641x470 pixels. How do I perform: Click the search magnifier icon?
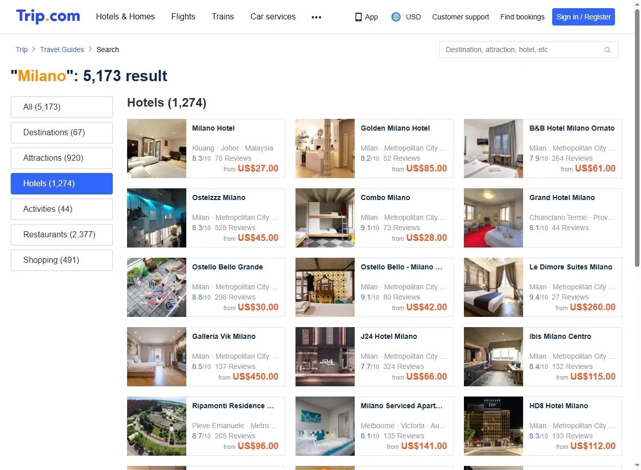coord(607,50)
